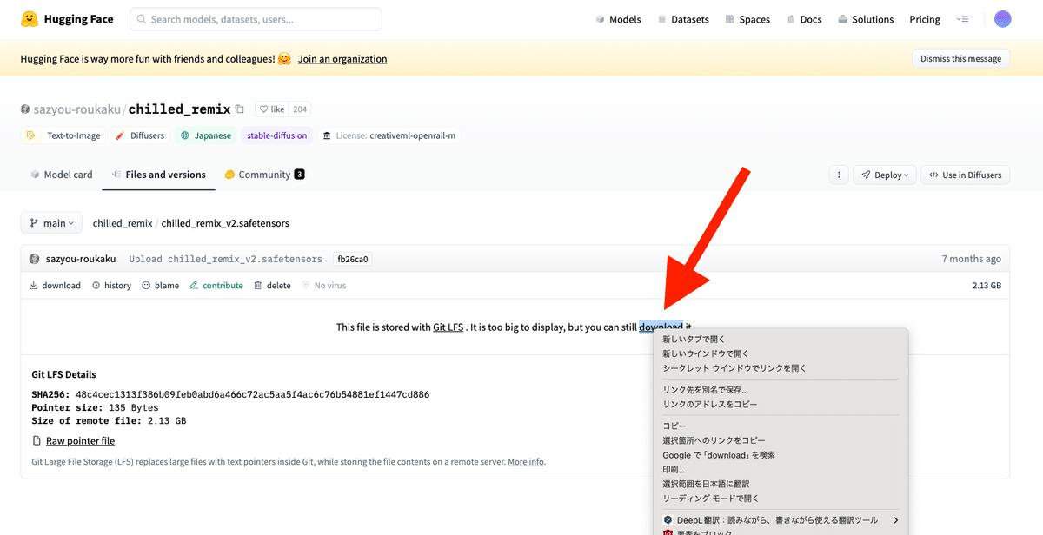The height and width of the screenshot is (535, 1043).
Task: Open the three-dot model options menu
Action: click(838, 175)
